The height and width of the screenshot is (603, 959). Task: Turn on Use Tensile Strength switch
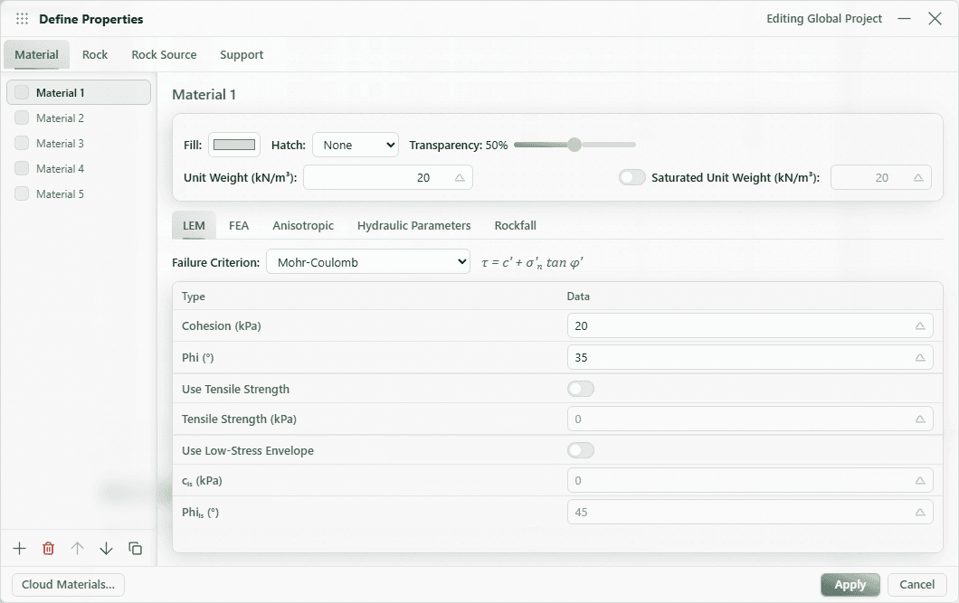pos(581,389)
